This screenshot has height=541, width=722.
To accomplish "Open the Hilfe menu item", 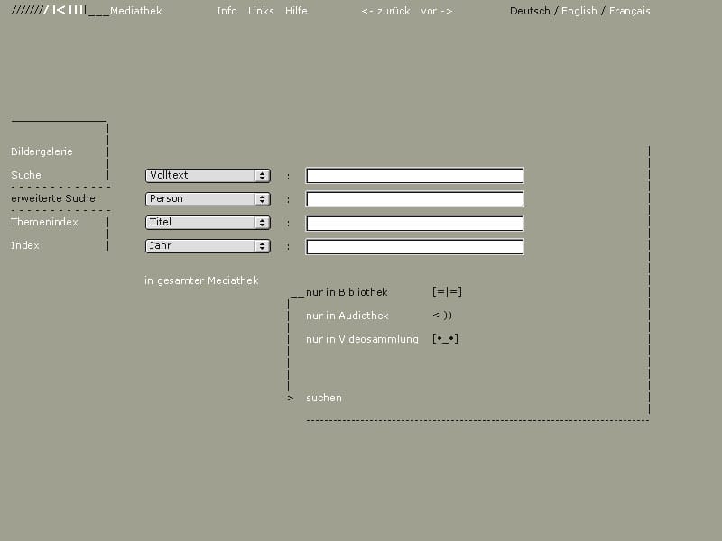I will click(296, 11).
